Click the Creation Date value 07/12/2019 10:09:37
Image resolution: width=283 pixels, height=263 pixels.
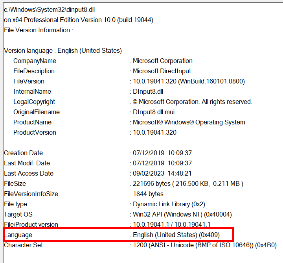(162, 153)
